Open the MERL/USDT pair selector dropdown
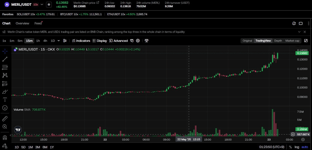The image size is (312, 150). click(x=42, y=4)
